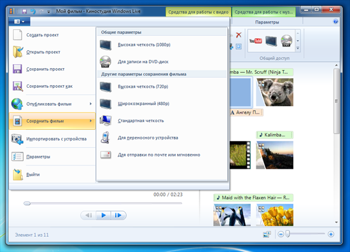Click new project blank page icon
350x252 pixels.
click(17, 35)
